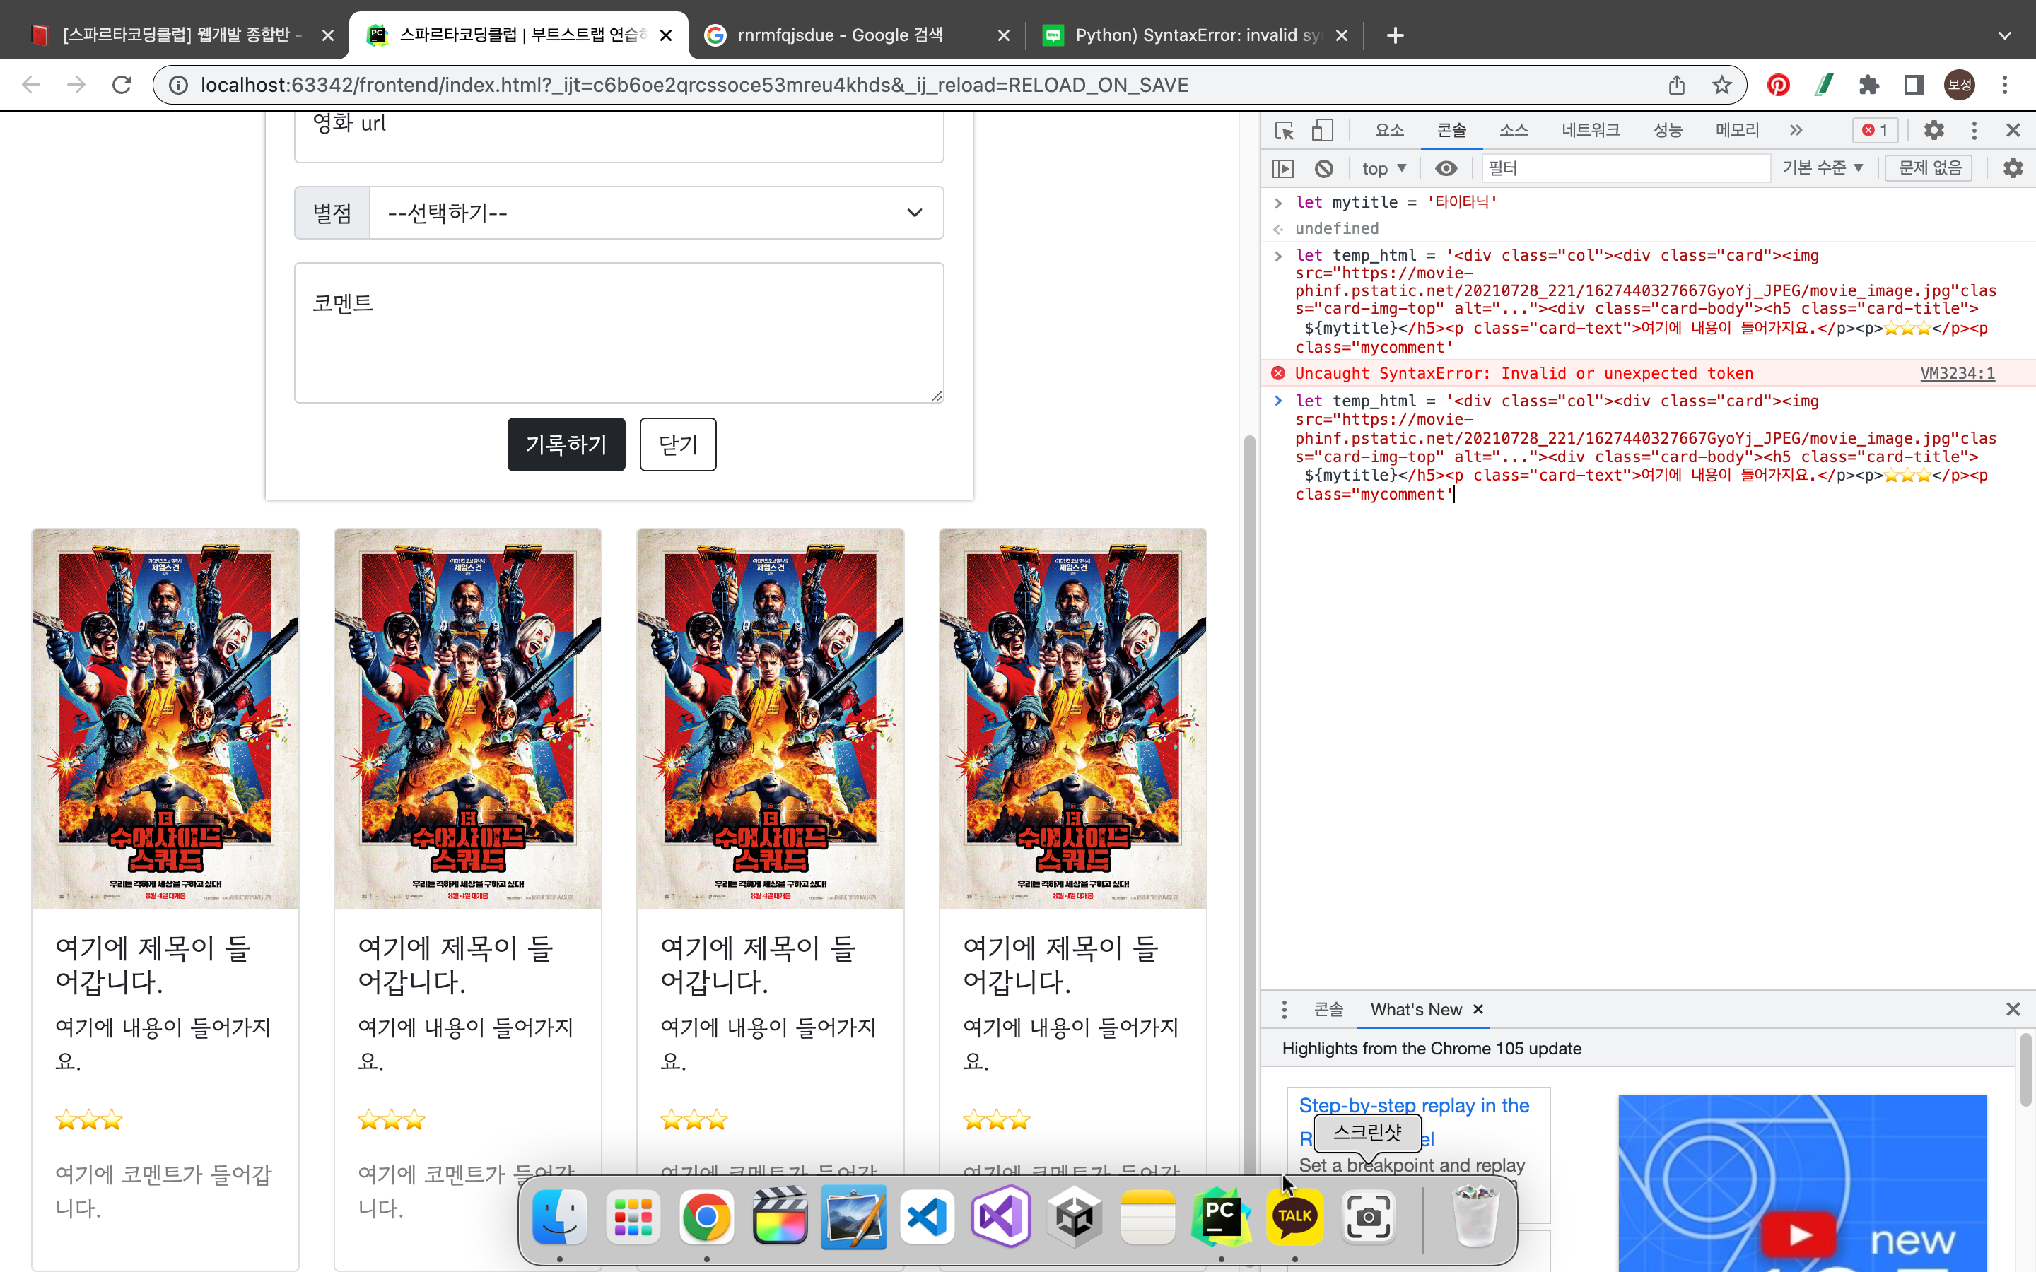Activate DevTools inspect element tool
The width and height of the screenshot is (2036, 1272).
tap(1284, 131)
